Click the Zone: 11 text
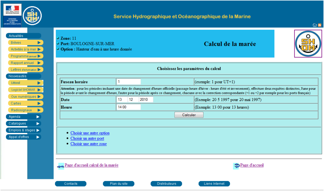 [x=68, y=39]
